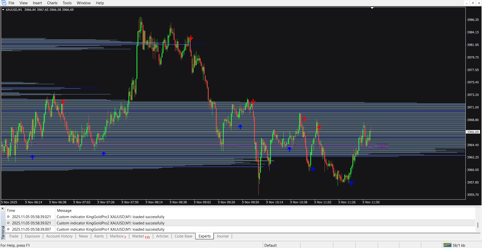
Task: Switch to the Account History tab
Action: pyautogui.click(x=59, y=236)
